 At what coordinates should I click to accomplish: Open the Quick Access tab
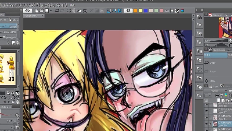[x=217, y=50]
